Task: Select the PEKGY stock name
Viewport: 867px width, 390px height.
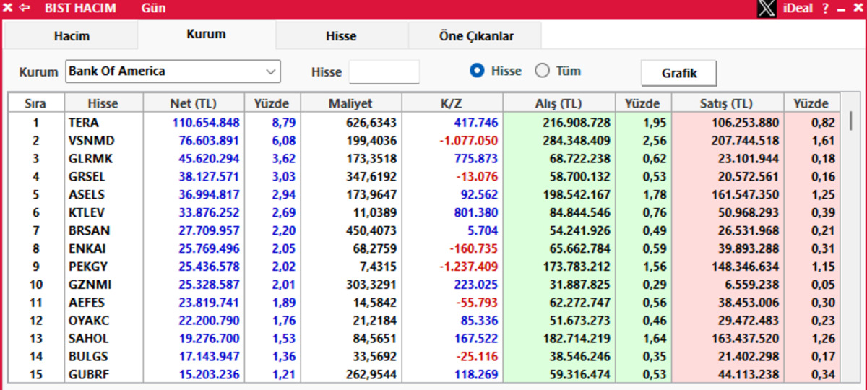Action: pyautogui.click(x=88, y=266)
